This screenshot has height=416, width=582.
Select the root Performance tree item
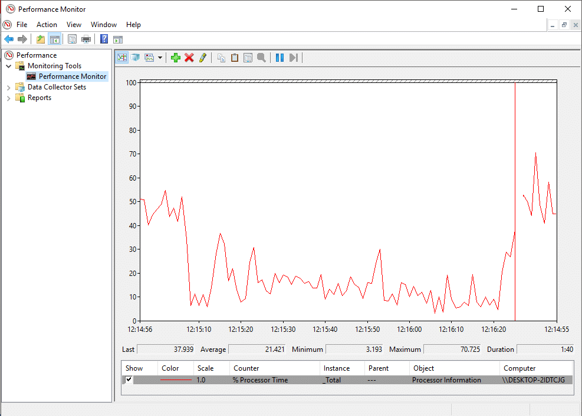coord(37,55)
